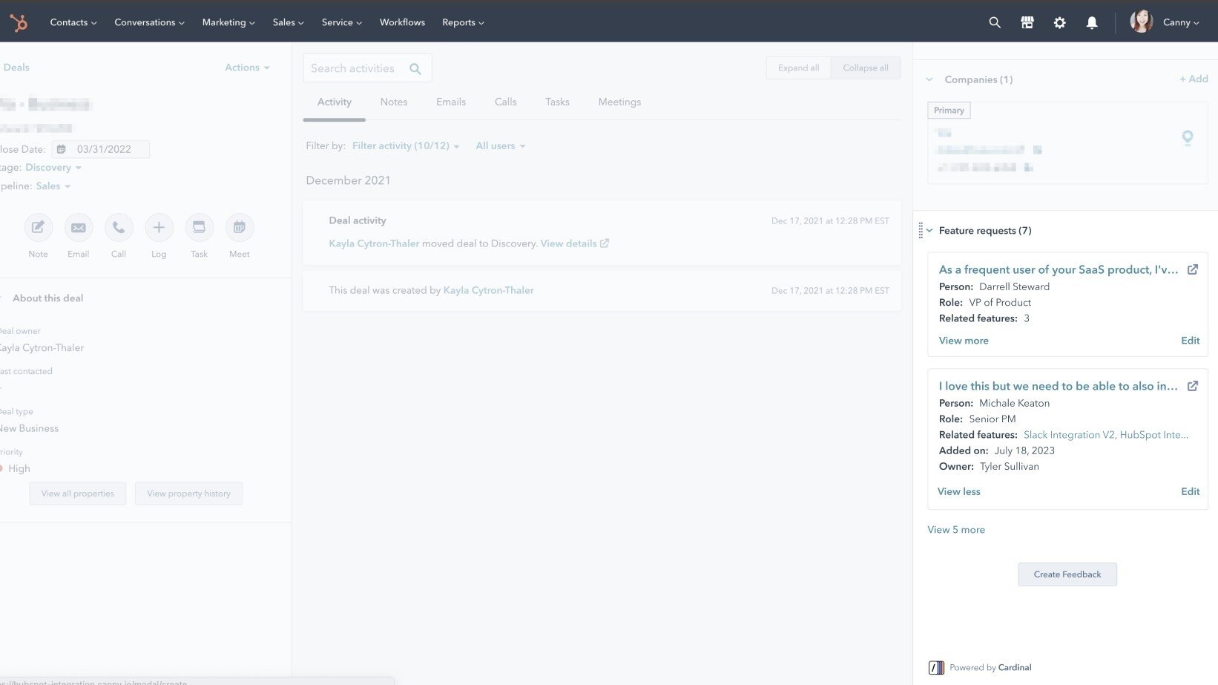Screen dimensions: 1218x685
Task: Open the notifications bell
Action: [1092, 22]
